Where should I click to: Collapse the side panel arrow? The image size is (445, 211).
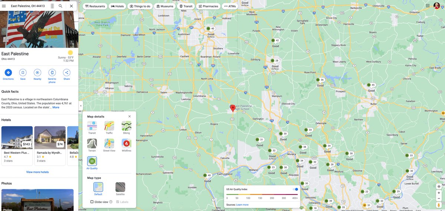coord(80,106)
